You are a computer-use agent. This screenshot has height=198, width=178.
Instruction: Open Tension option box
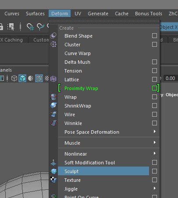(x=154, y=71)
